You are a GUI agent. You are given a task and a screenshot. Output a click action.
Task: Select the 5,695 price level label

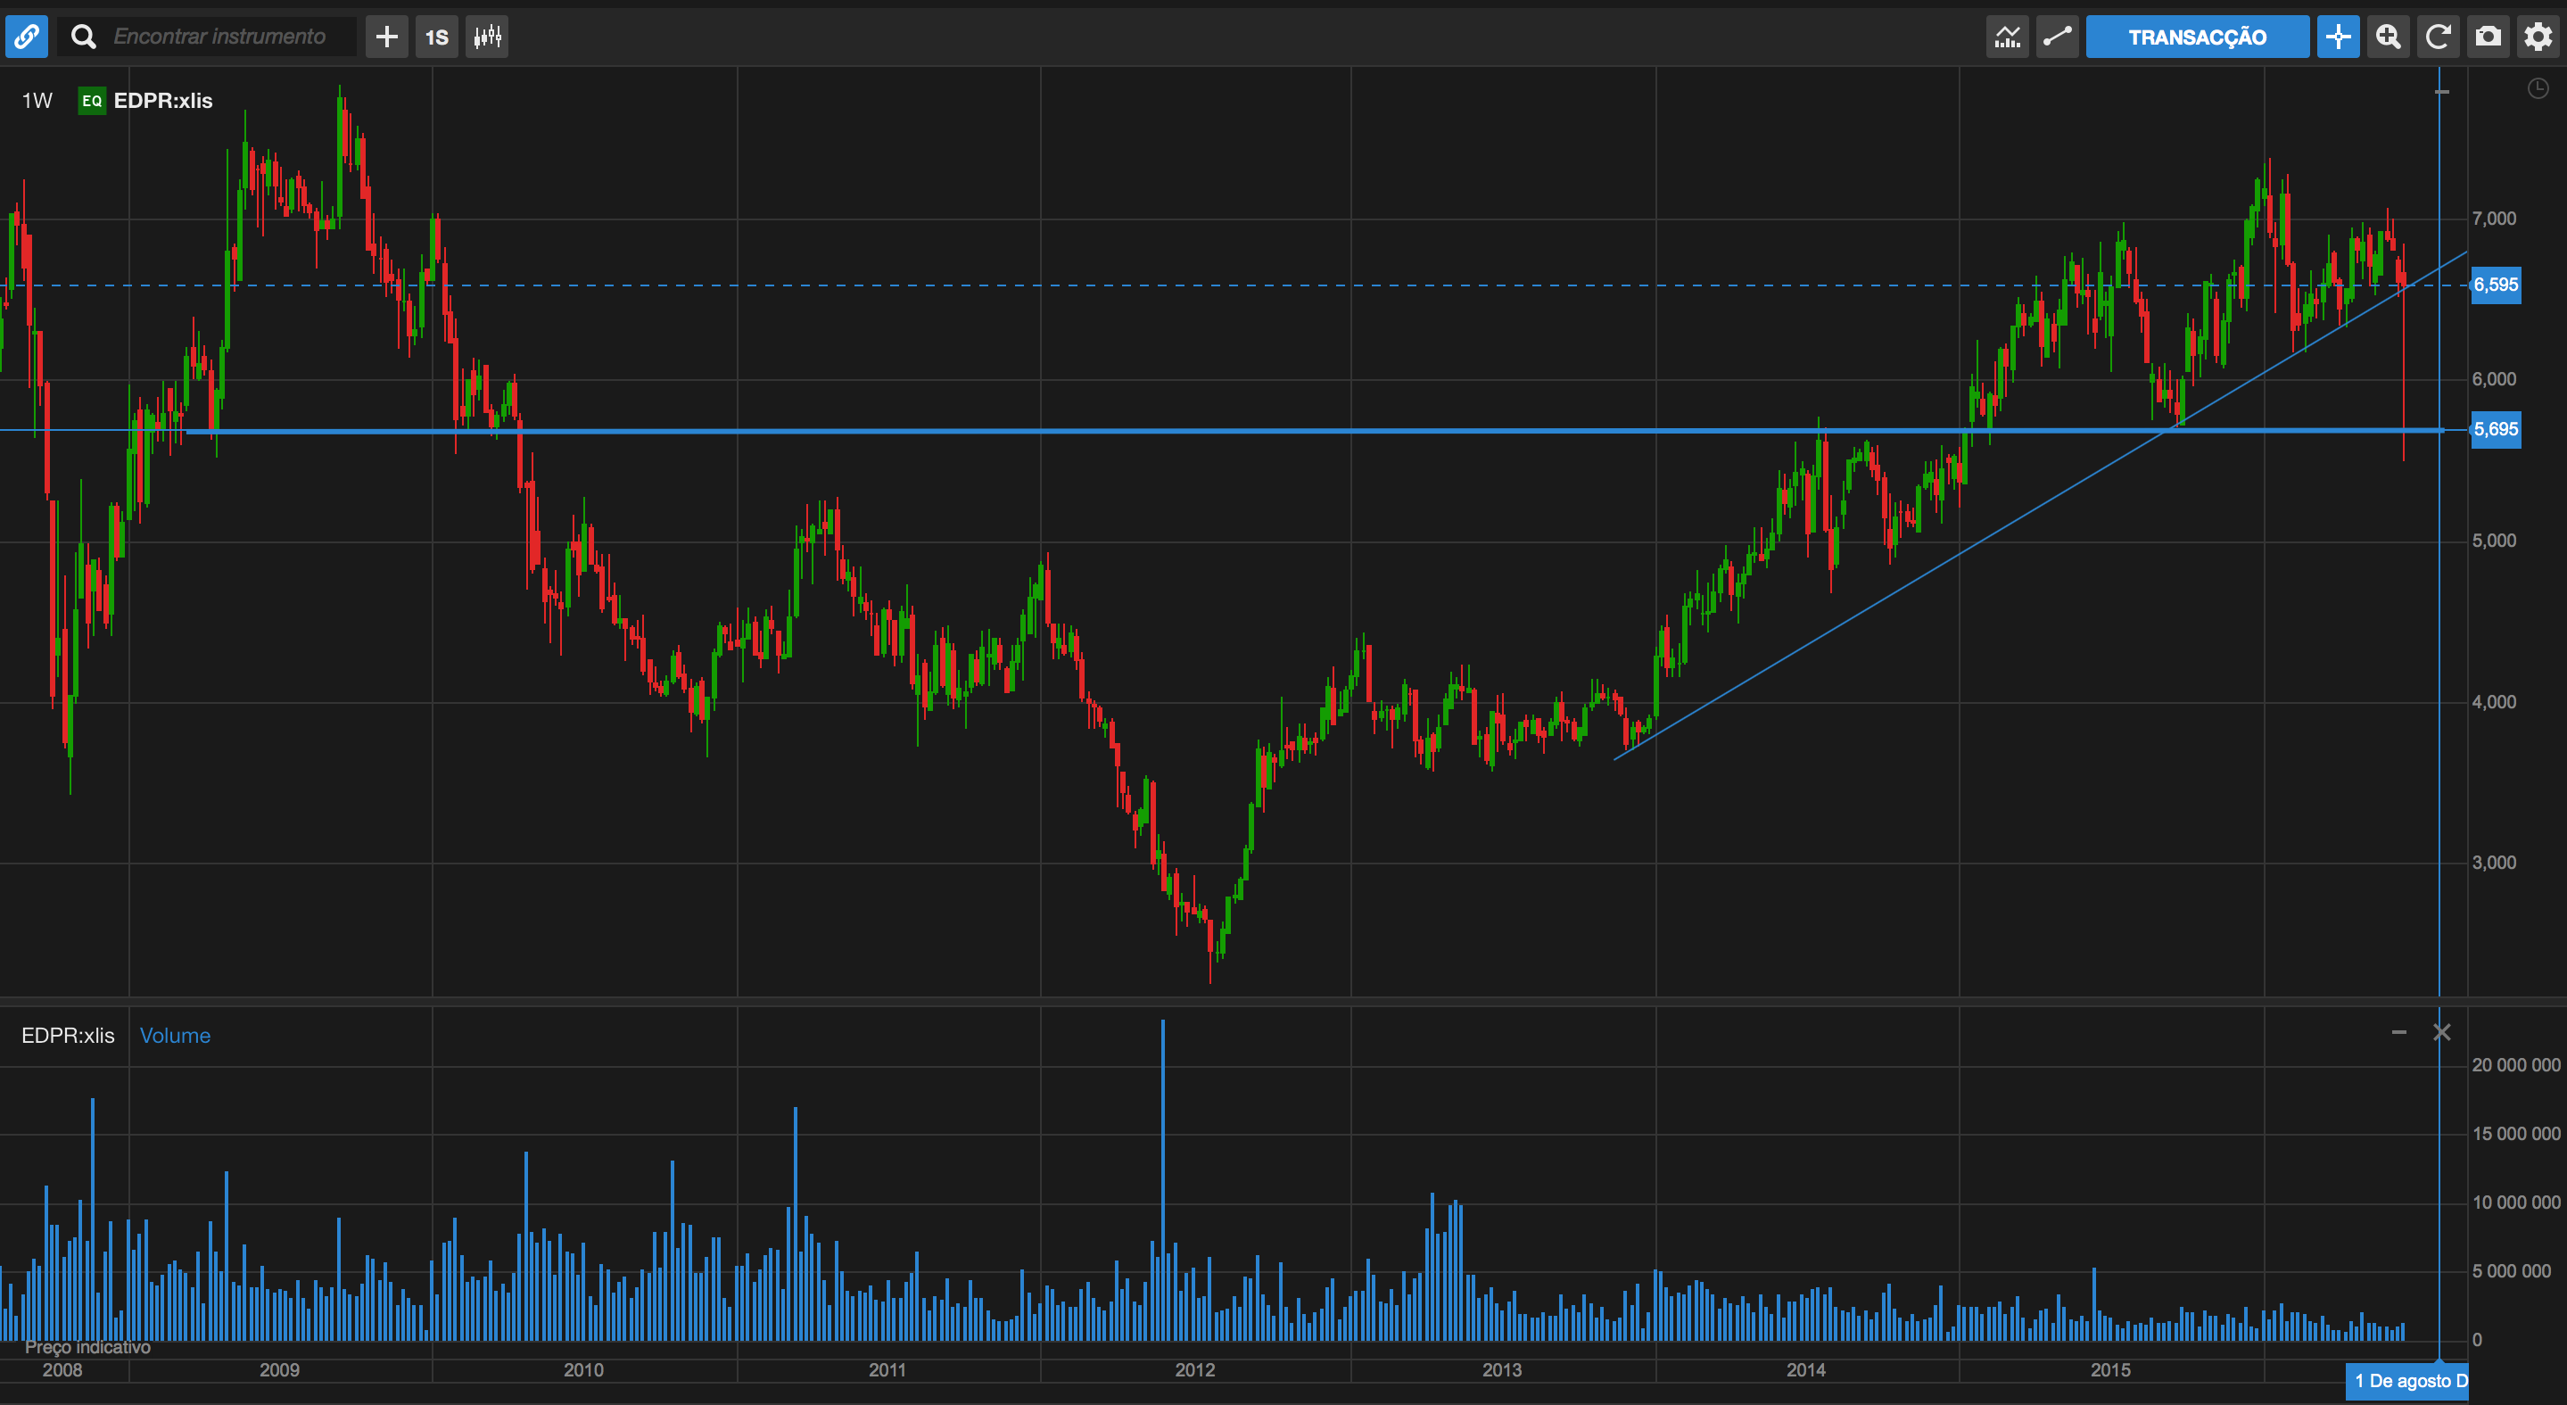tap(2496, 429)
